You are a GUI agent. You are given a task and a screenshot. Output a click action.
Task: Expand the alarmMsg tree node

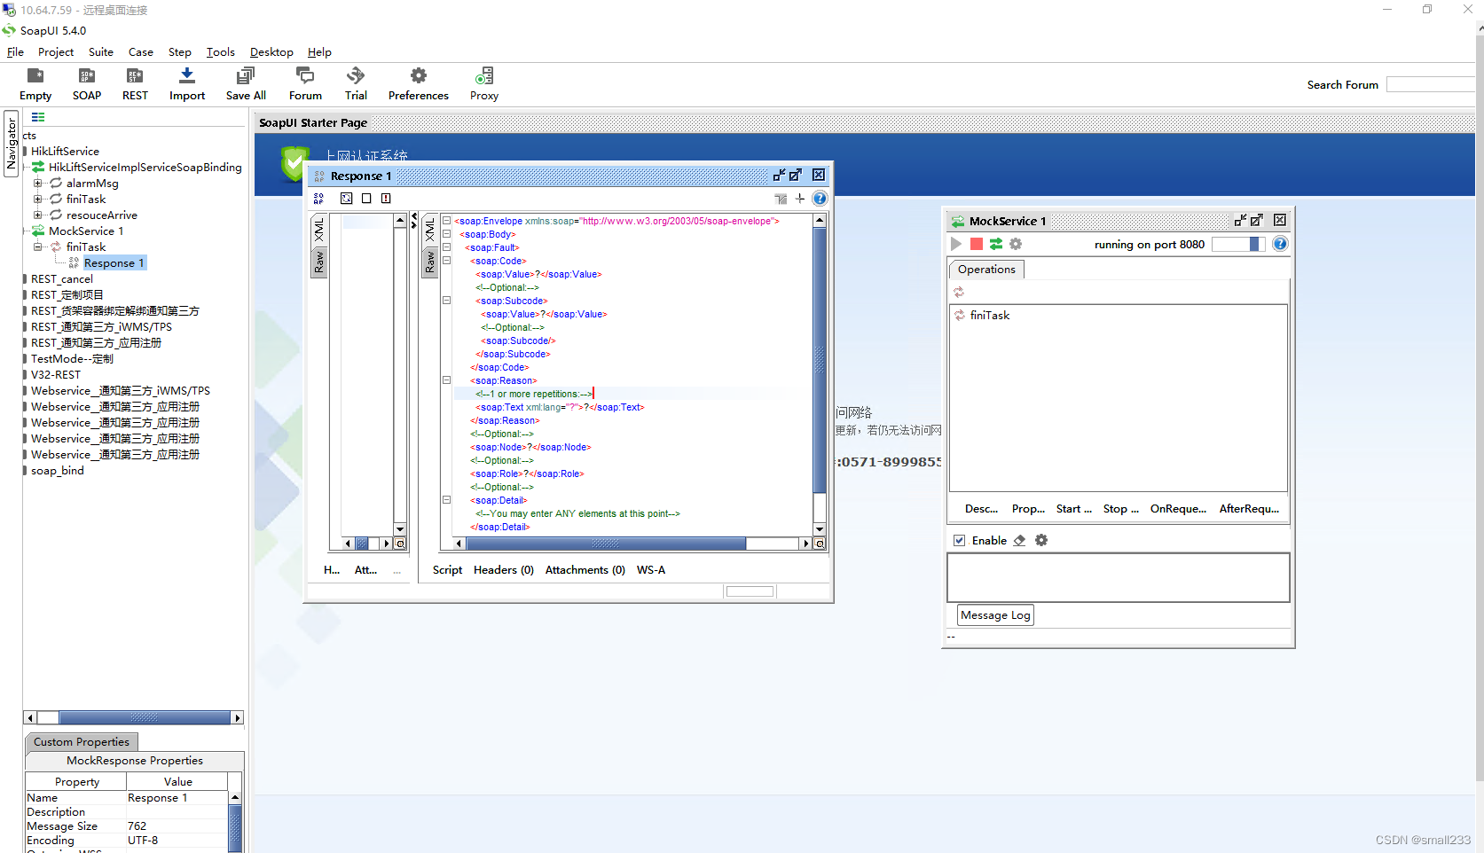pos(38,184)
